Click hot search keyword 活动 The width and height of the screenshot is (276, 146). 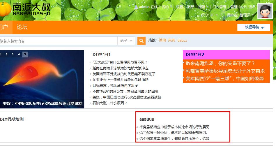coord(162,40)
